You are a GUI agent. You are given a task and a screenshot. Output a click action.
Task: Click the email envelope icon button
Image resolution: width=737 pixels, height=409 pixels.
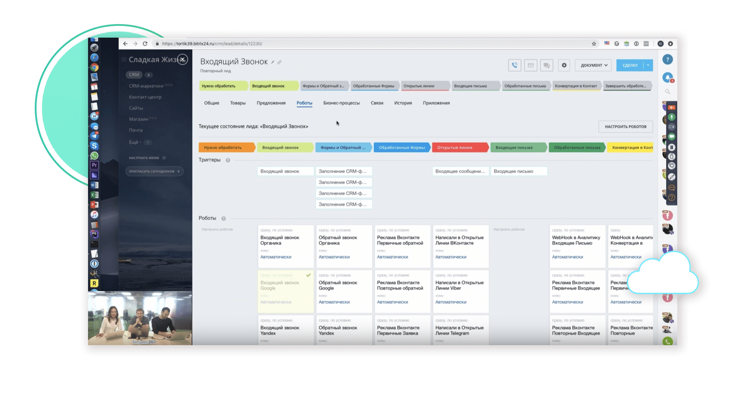point(531,65)
